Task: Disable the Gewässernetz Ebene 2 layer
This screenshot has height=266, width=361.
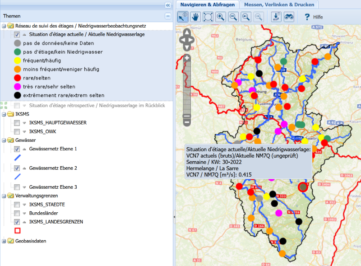Action: point(17,168)
